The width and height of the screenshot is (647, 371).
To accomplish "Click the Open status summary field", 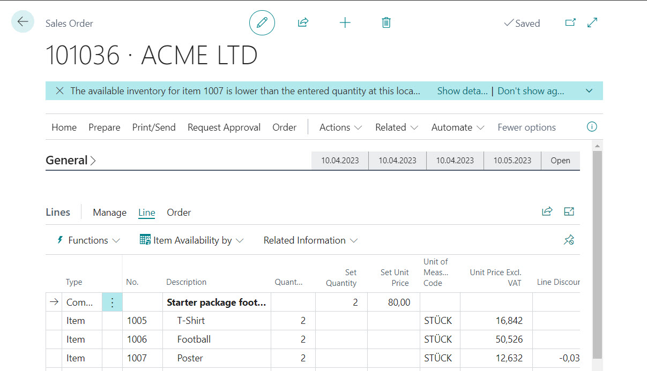I will [560, 161].
